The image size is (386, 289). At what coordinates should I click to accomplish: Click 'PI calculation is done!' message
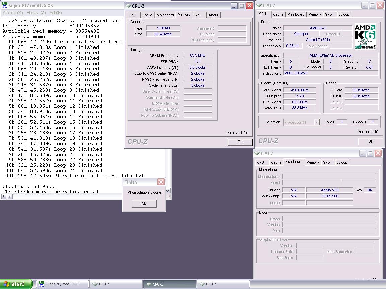click(x=145, y=192)
